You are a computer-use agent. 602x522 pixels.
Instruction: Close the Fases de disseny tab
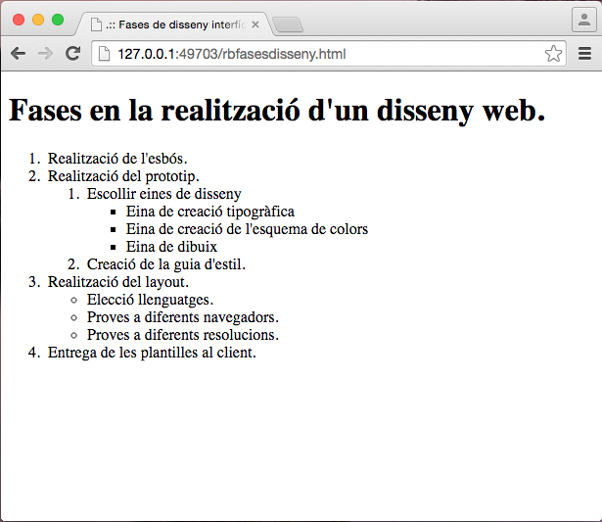[255, 24]
